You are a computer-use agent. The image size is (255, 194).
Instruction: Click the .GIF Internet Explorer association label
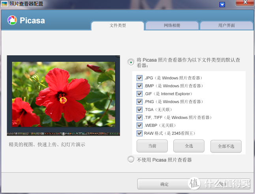[168, 94]
